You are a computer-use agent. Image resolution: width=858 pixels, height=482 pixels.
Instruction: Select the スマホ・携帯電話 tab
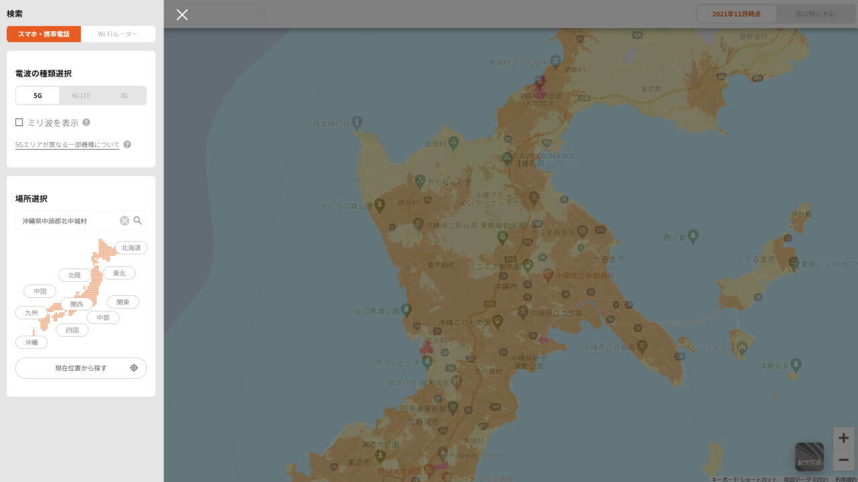(x=45, y=33)
